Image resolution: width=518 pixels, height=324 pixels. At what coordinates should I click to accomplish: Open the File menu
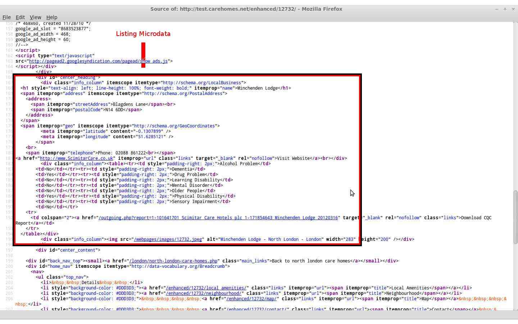click(6, 17)
